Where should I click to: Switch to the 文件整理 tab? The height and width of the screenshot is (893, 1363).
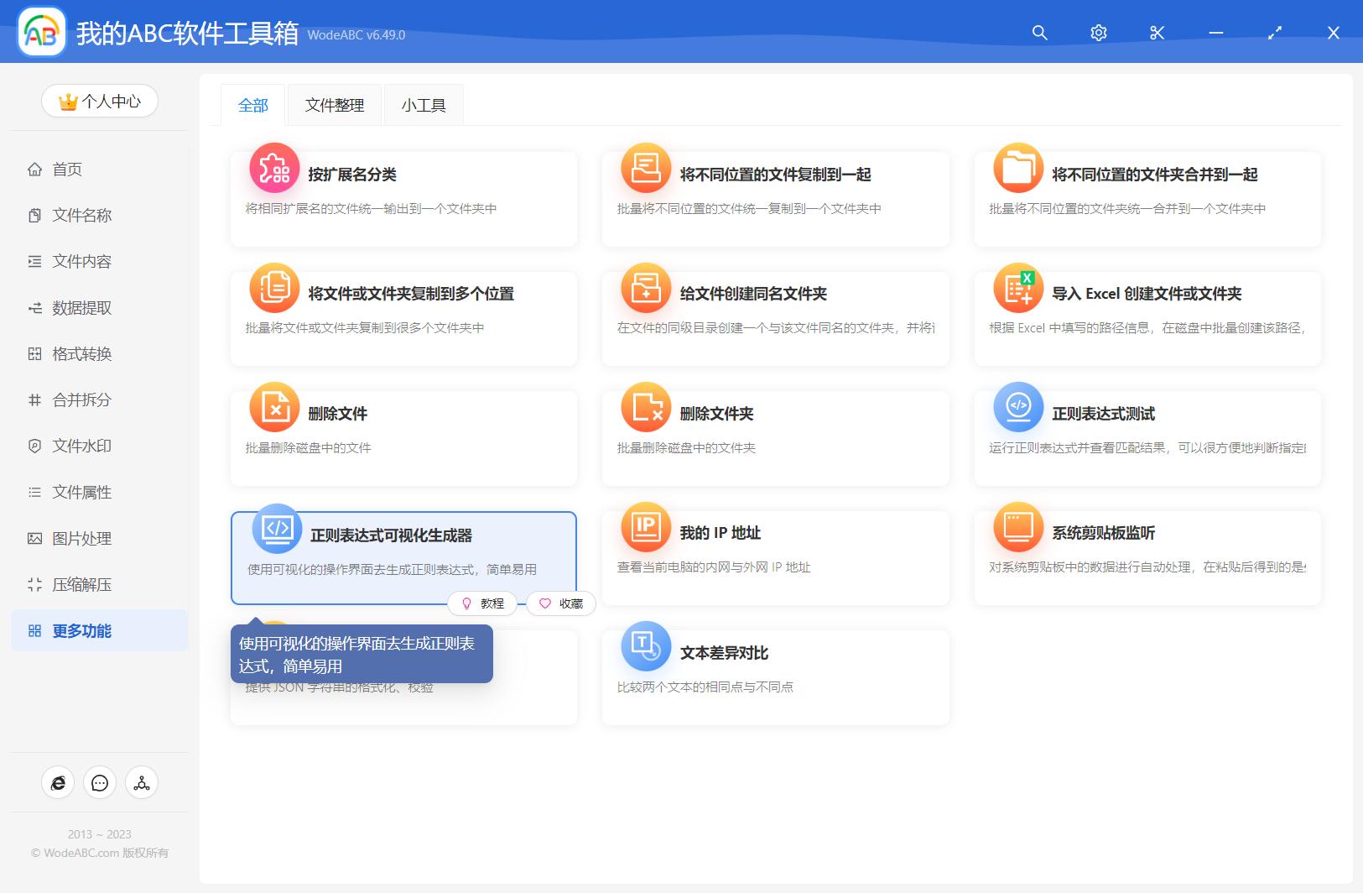tap(334, 106)
